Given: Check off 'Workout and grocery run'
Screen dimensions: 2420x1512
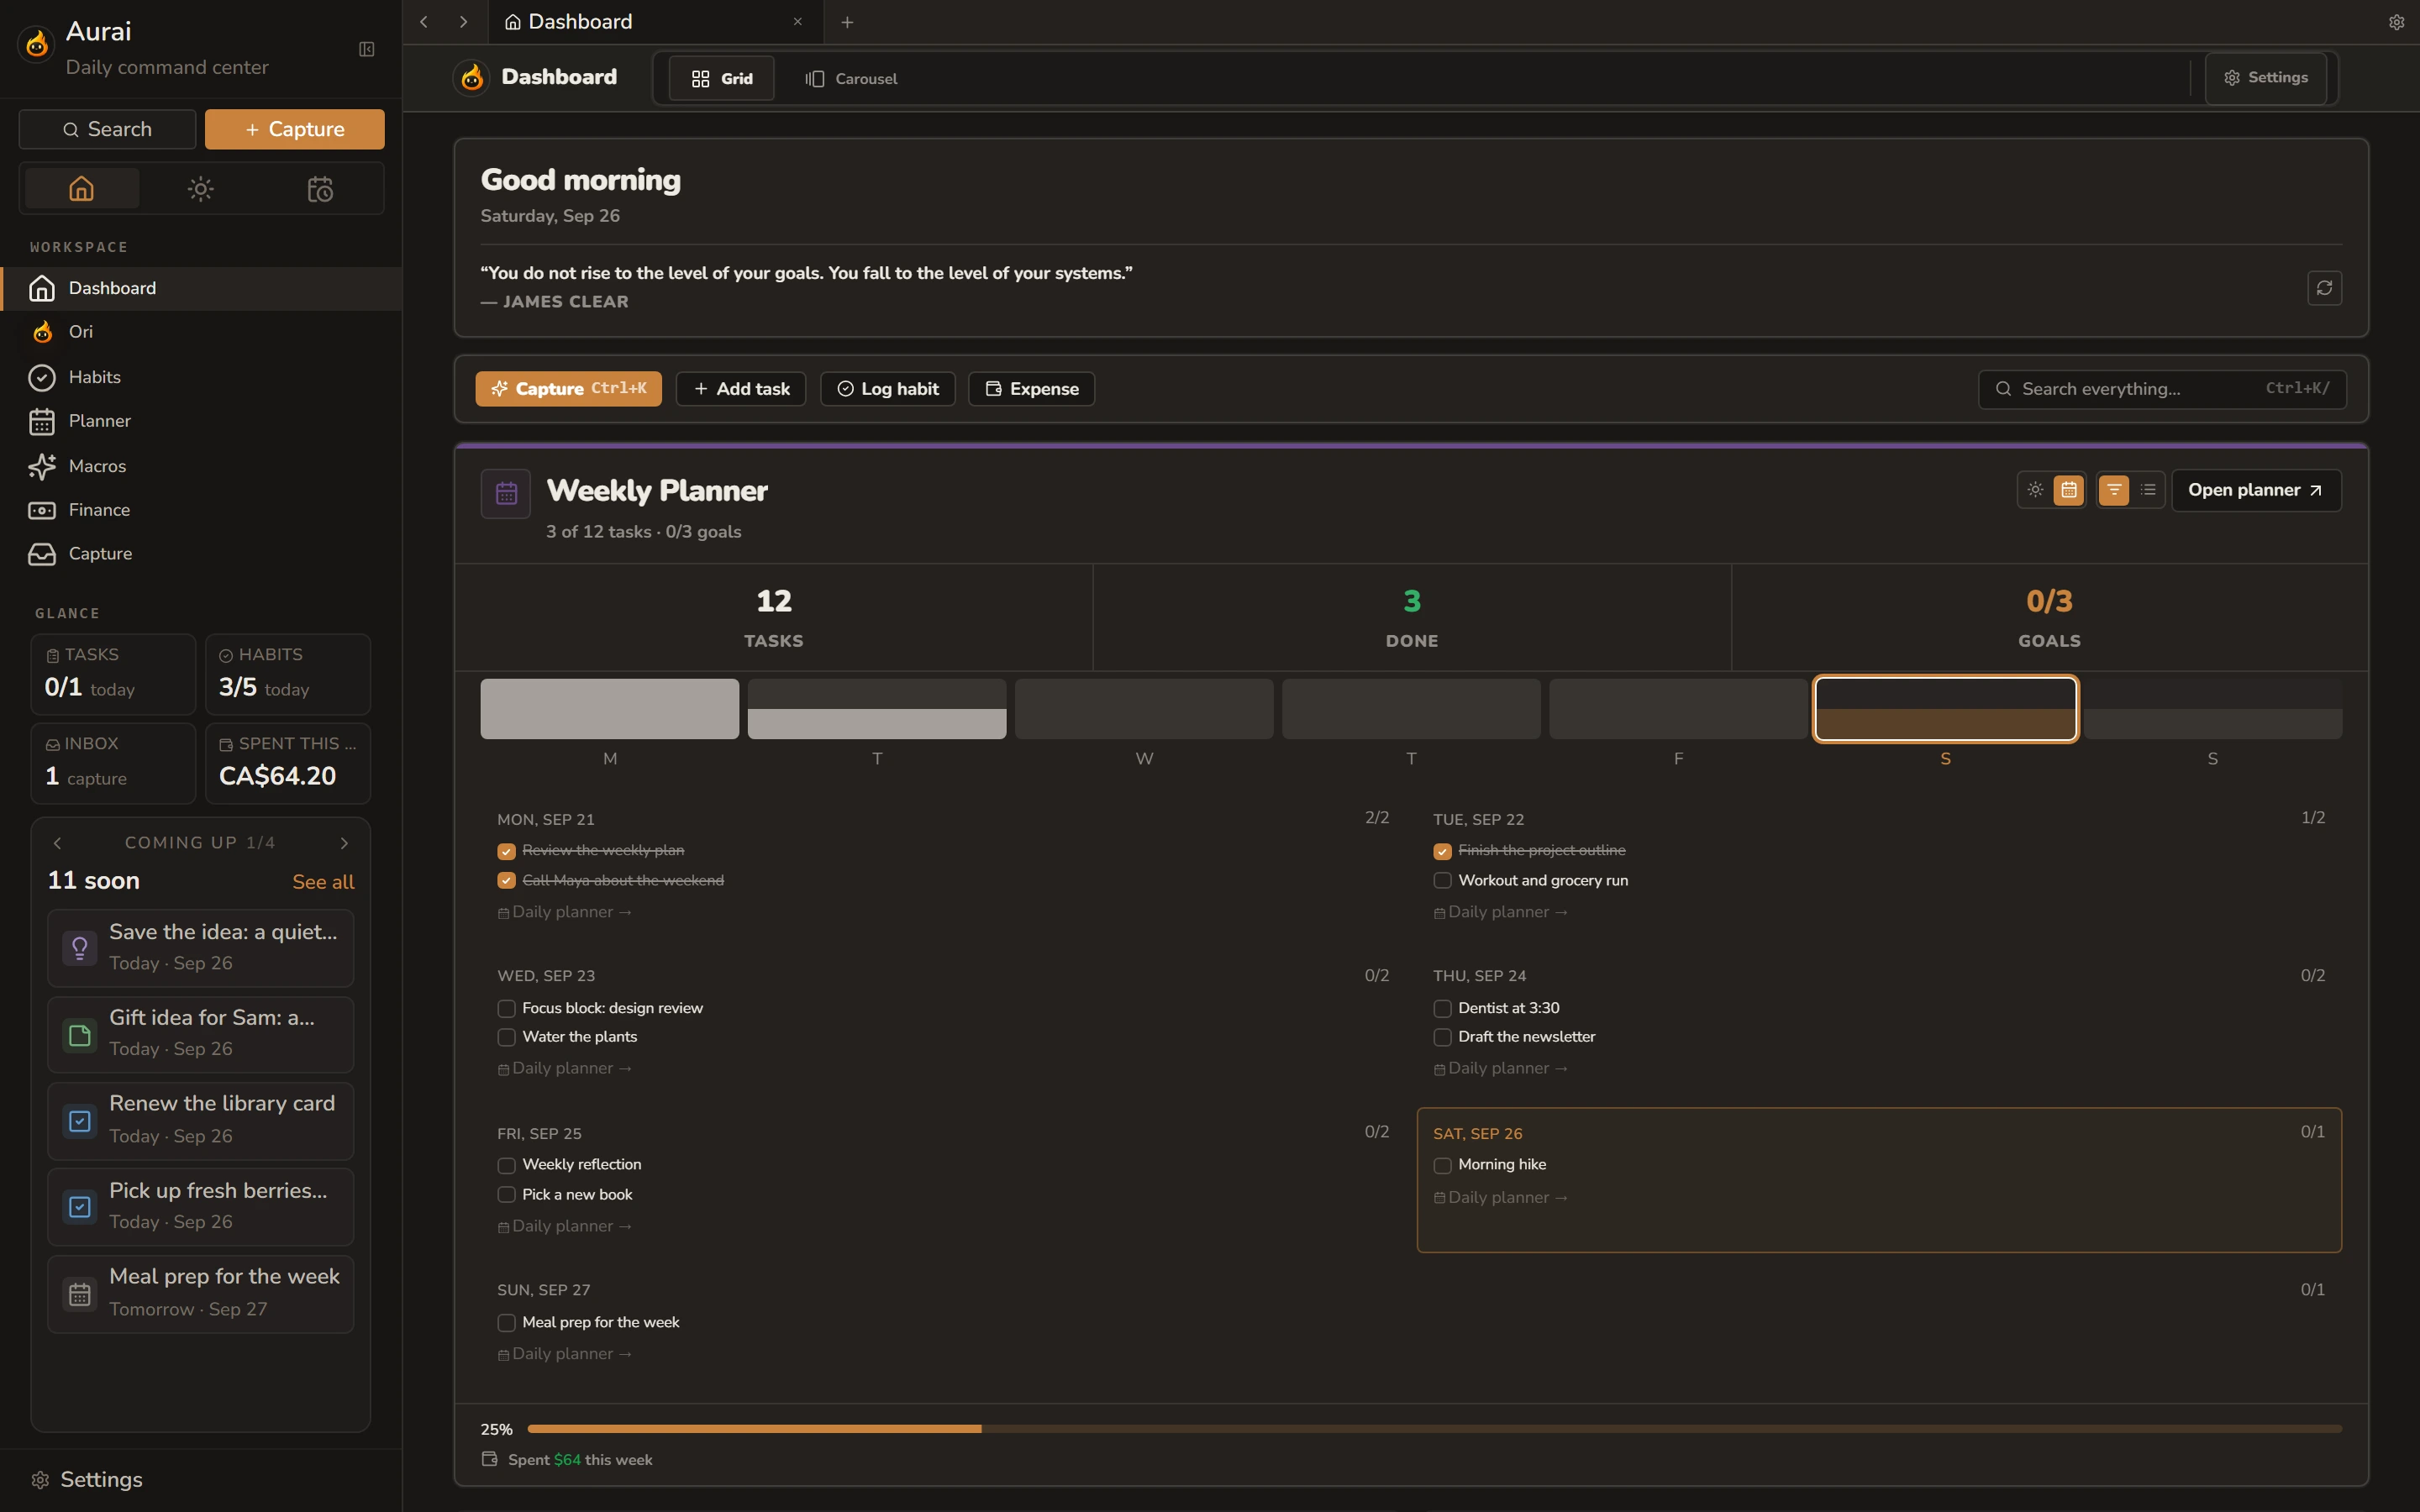Looking at the screenshot, I should [x=1442, y=881].
